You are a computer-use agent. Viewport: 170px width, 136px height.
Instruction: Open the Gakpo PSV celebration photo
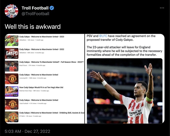124,90
